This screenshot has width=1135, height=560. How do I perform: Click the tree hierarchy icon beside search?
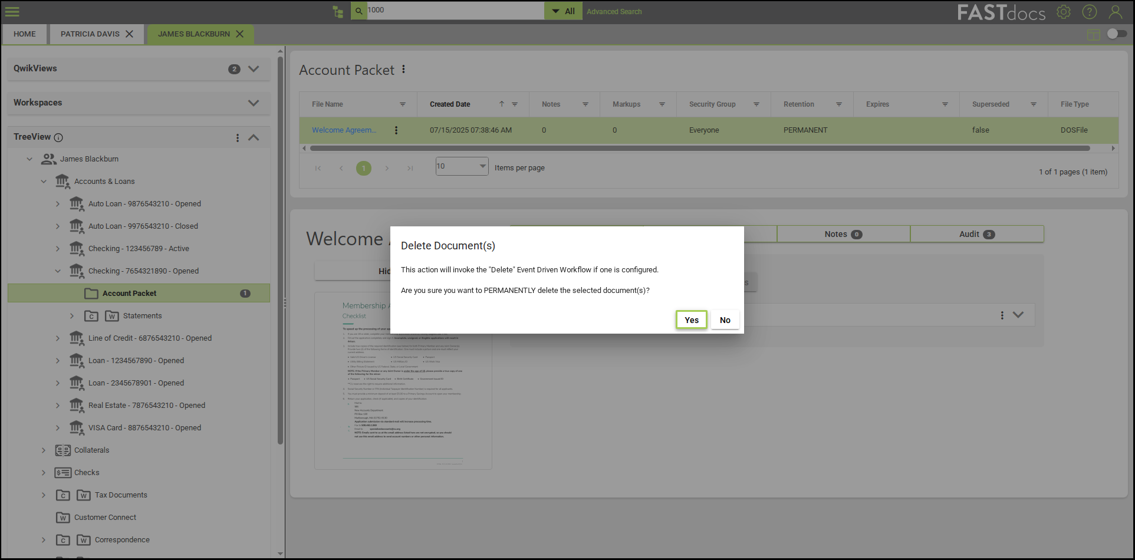tap(338, 11)
